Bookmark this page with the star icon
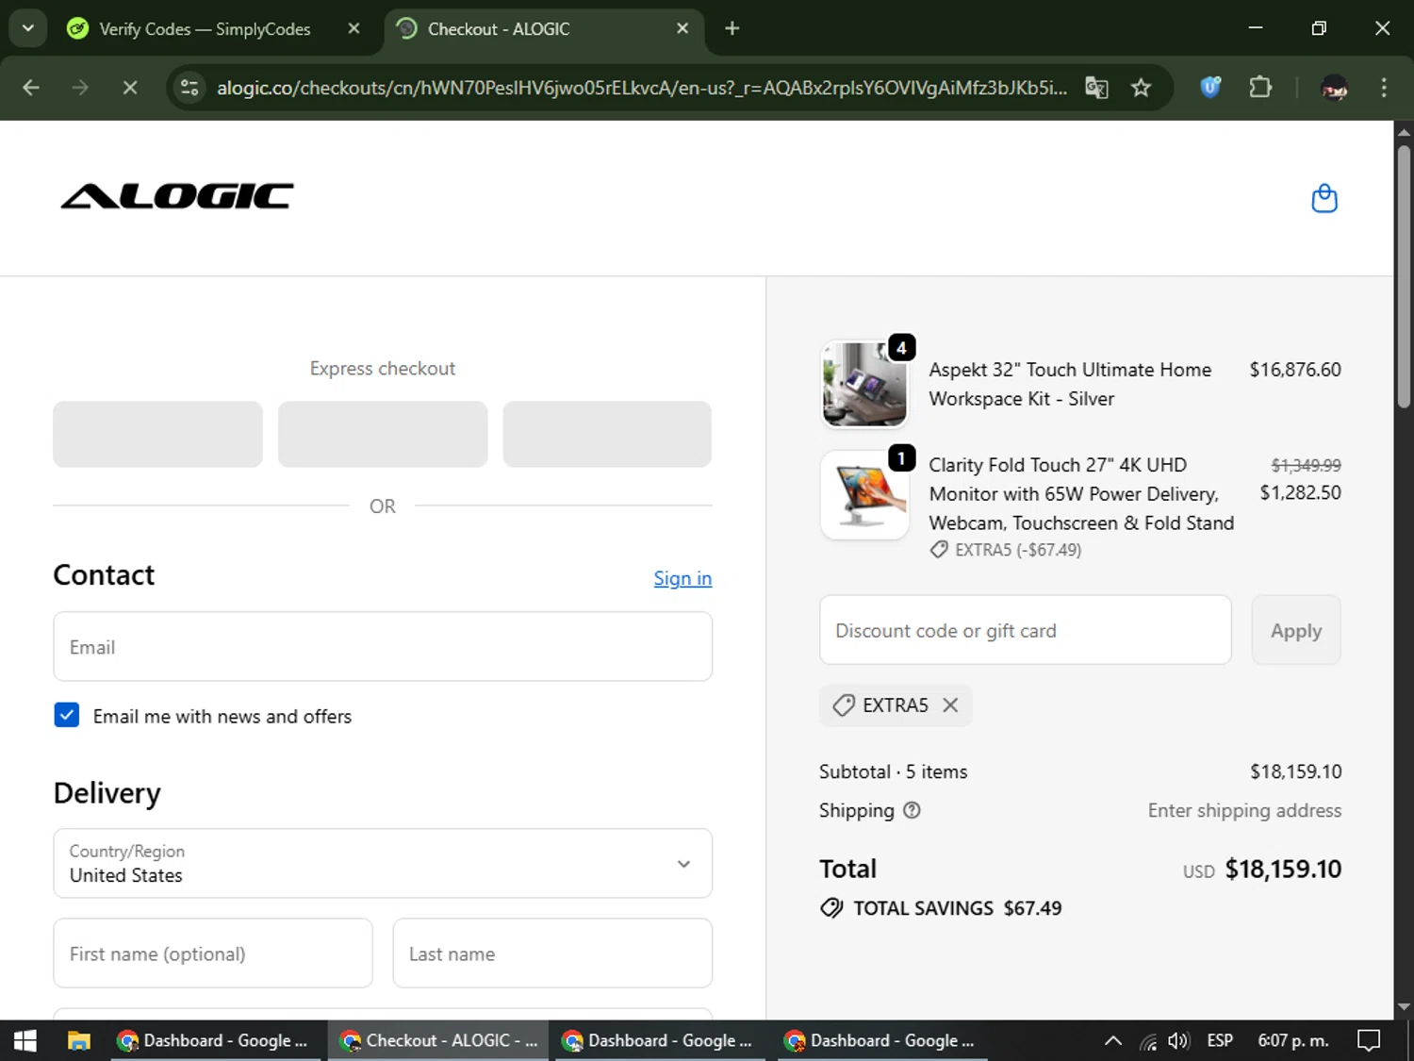This screenshot has height=1061, width=1414. 1141,88
